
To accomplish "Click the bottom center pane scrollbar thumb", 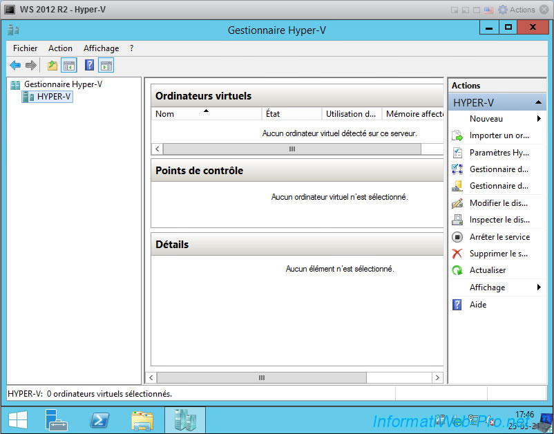I will tap(261, 377).
